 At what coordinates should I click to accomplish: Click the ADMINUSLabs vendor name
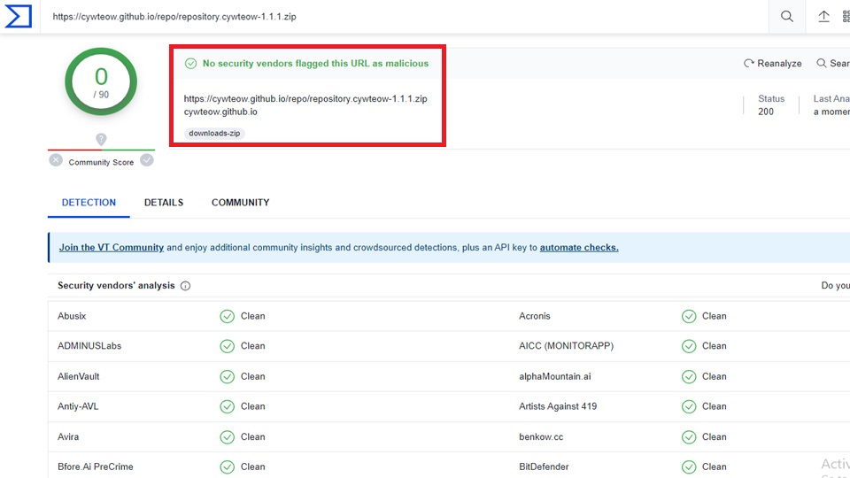click(x=89, y=346)
